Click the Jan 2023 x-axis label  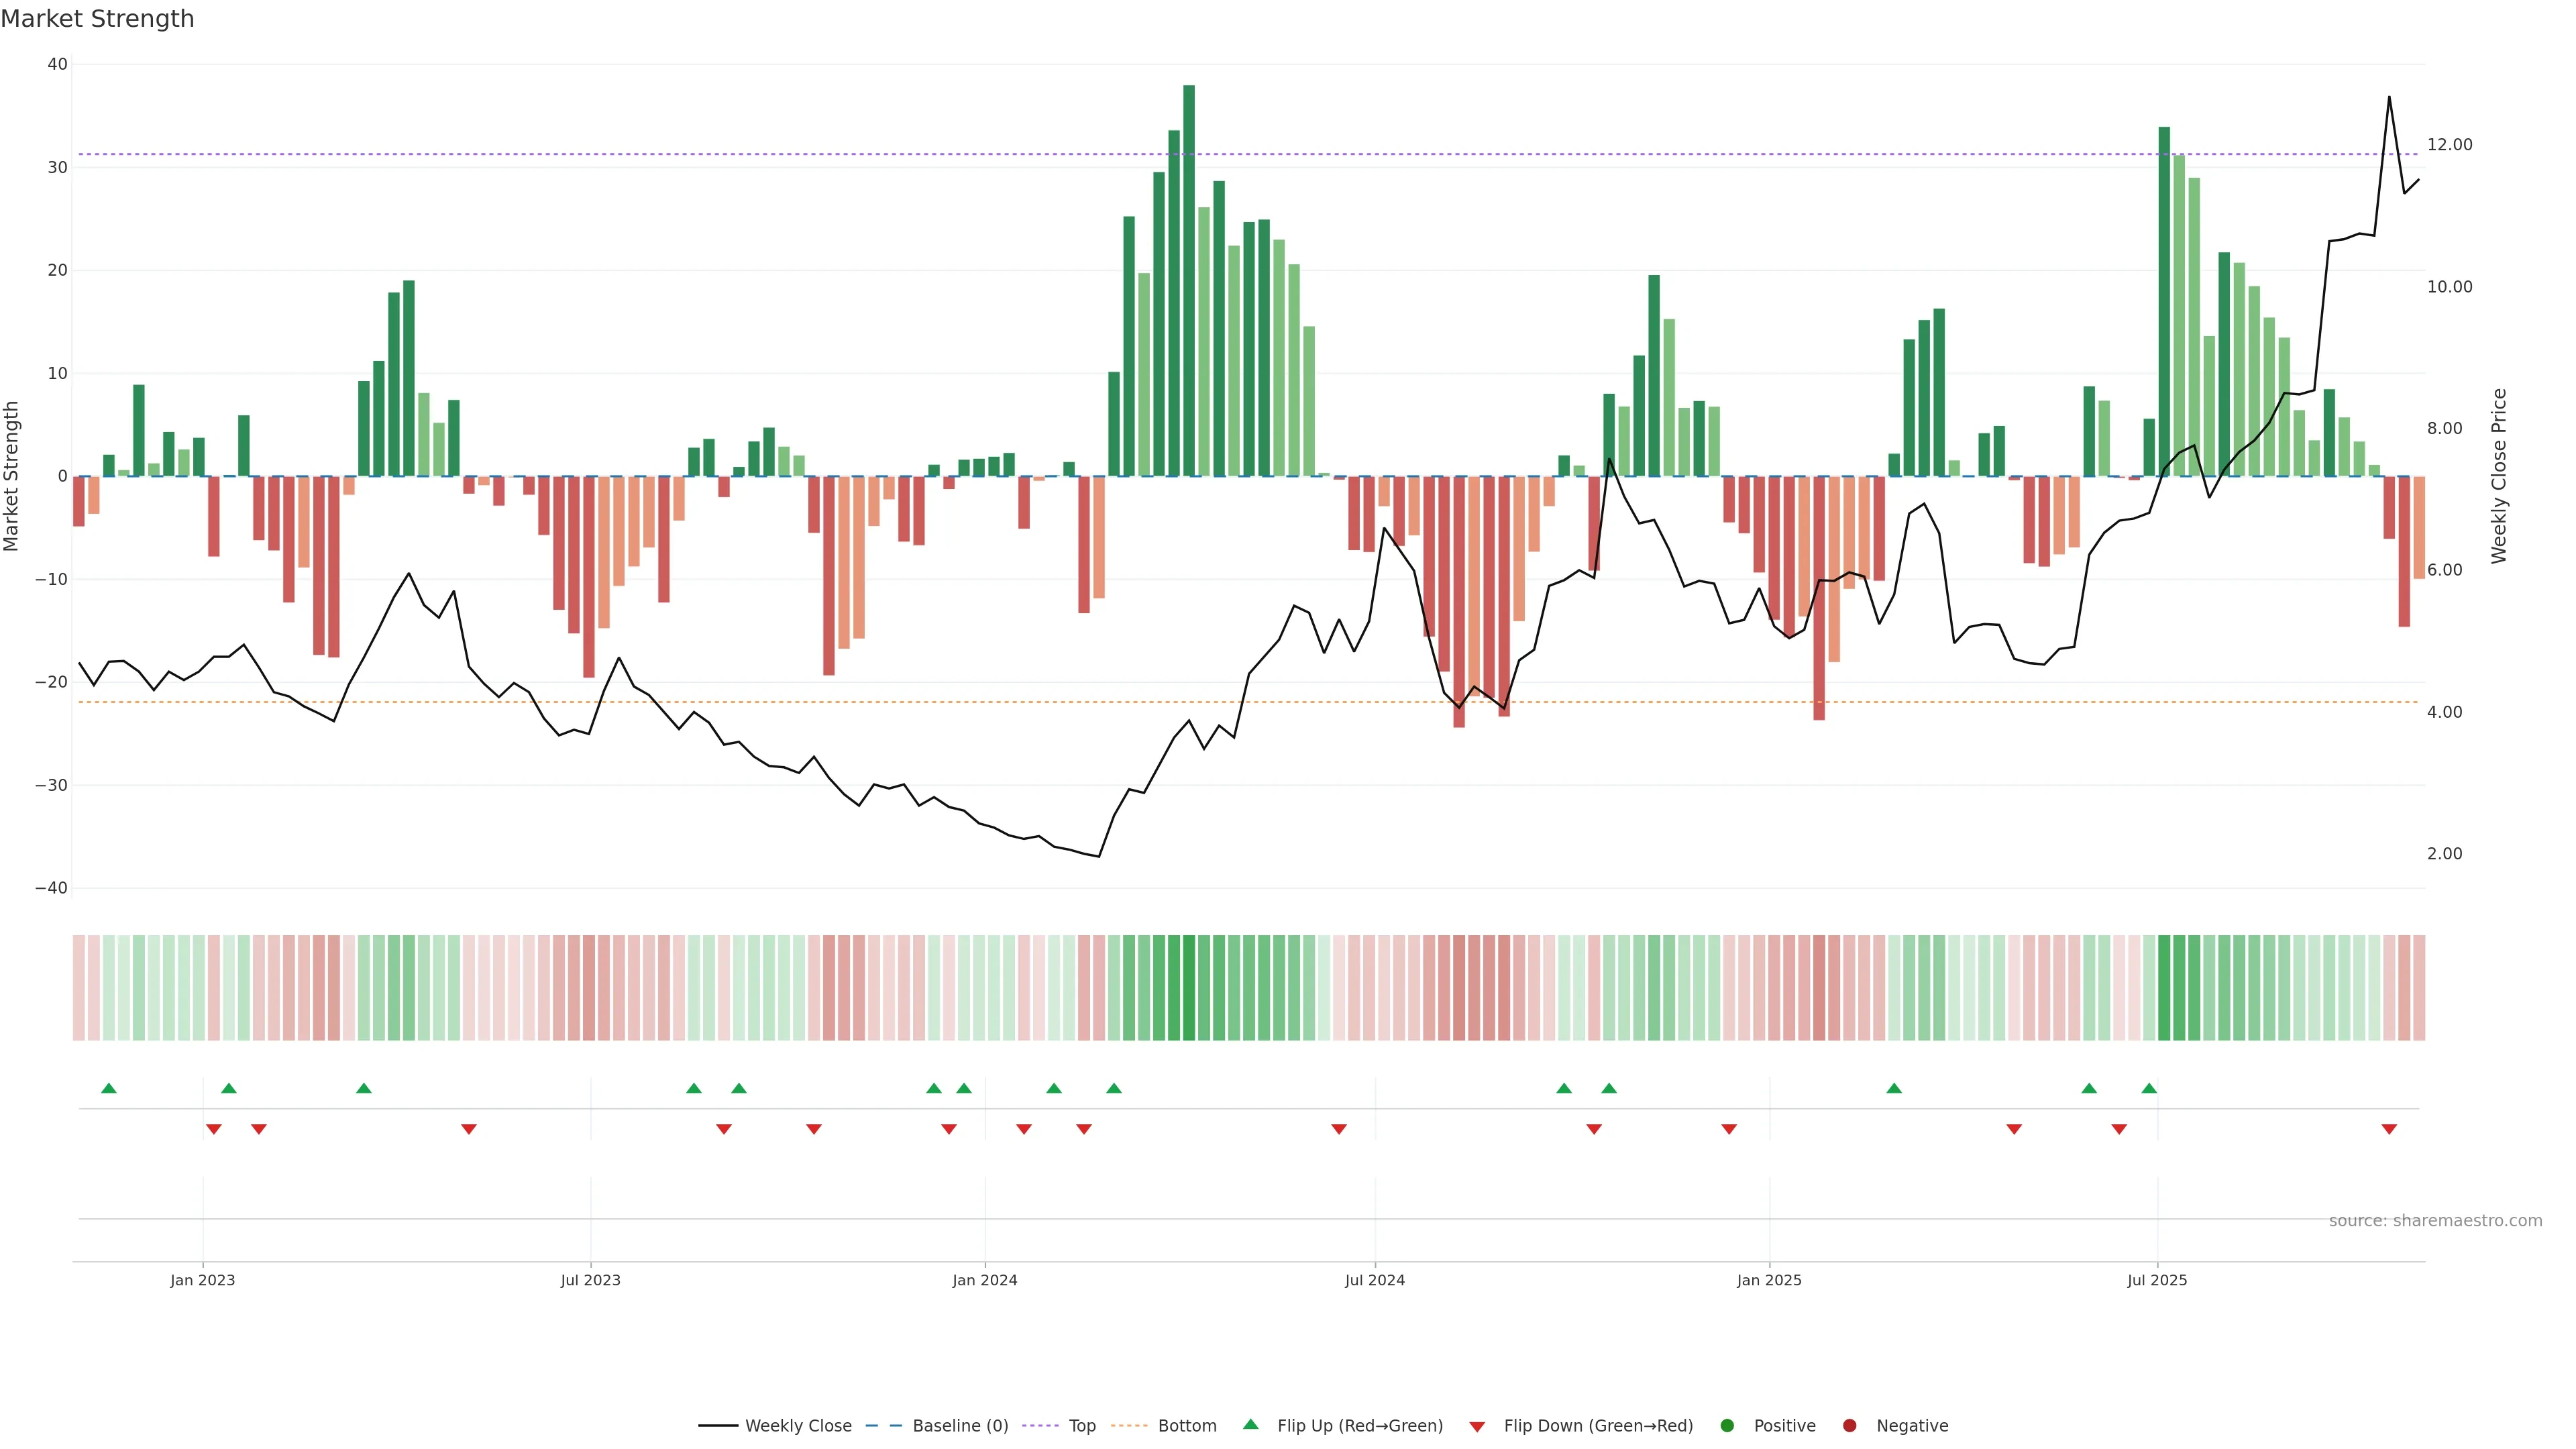[202, 1280]
